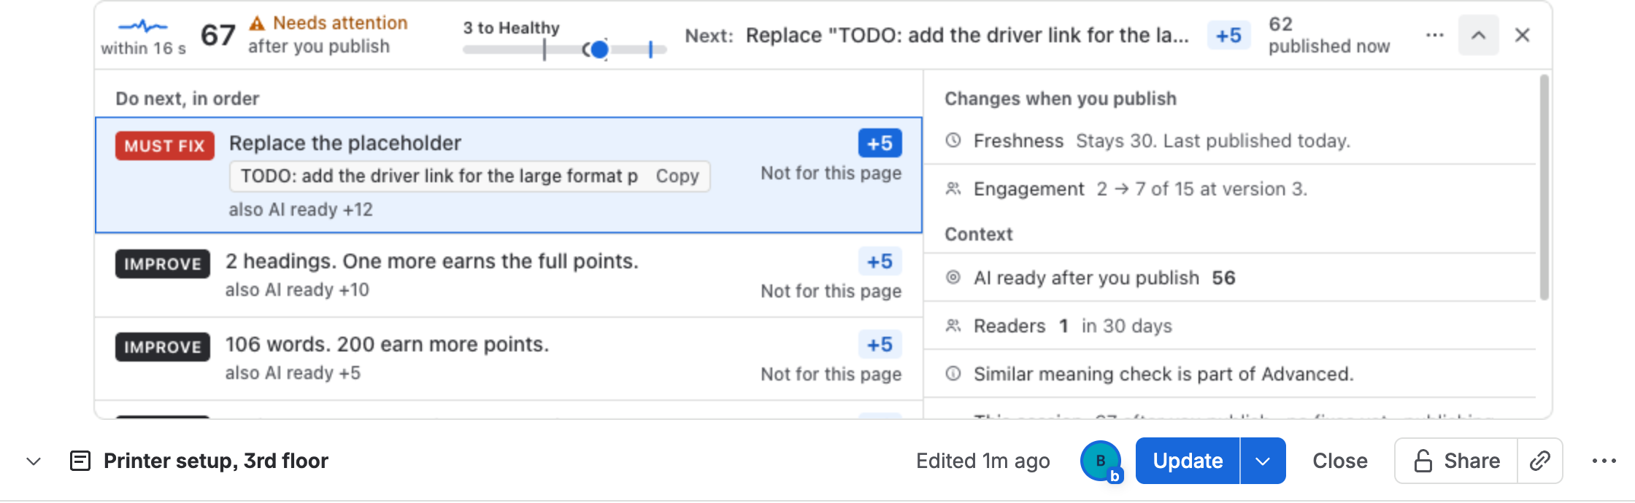
Task: Click also AI ready +10 text
Action: click(x=297, y=290)
